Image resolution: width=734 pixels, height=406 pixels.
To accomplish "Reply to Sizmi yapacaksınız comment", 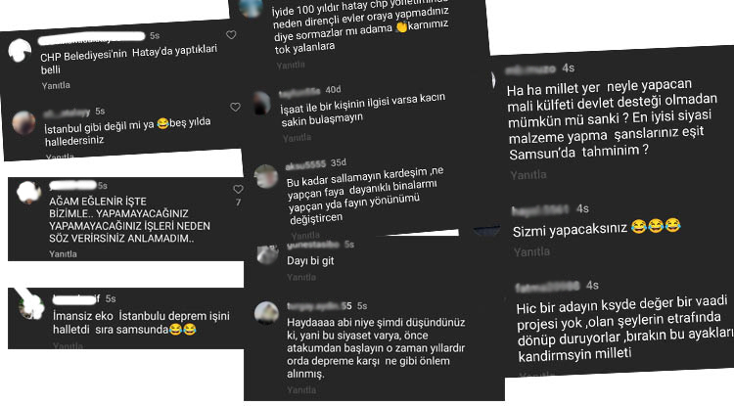I will (x=531, y=252).
